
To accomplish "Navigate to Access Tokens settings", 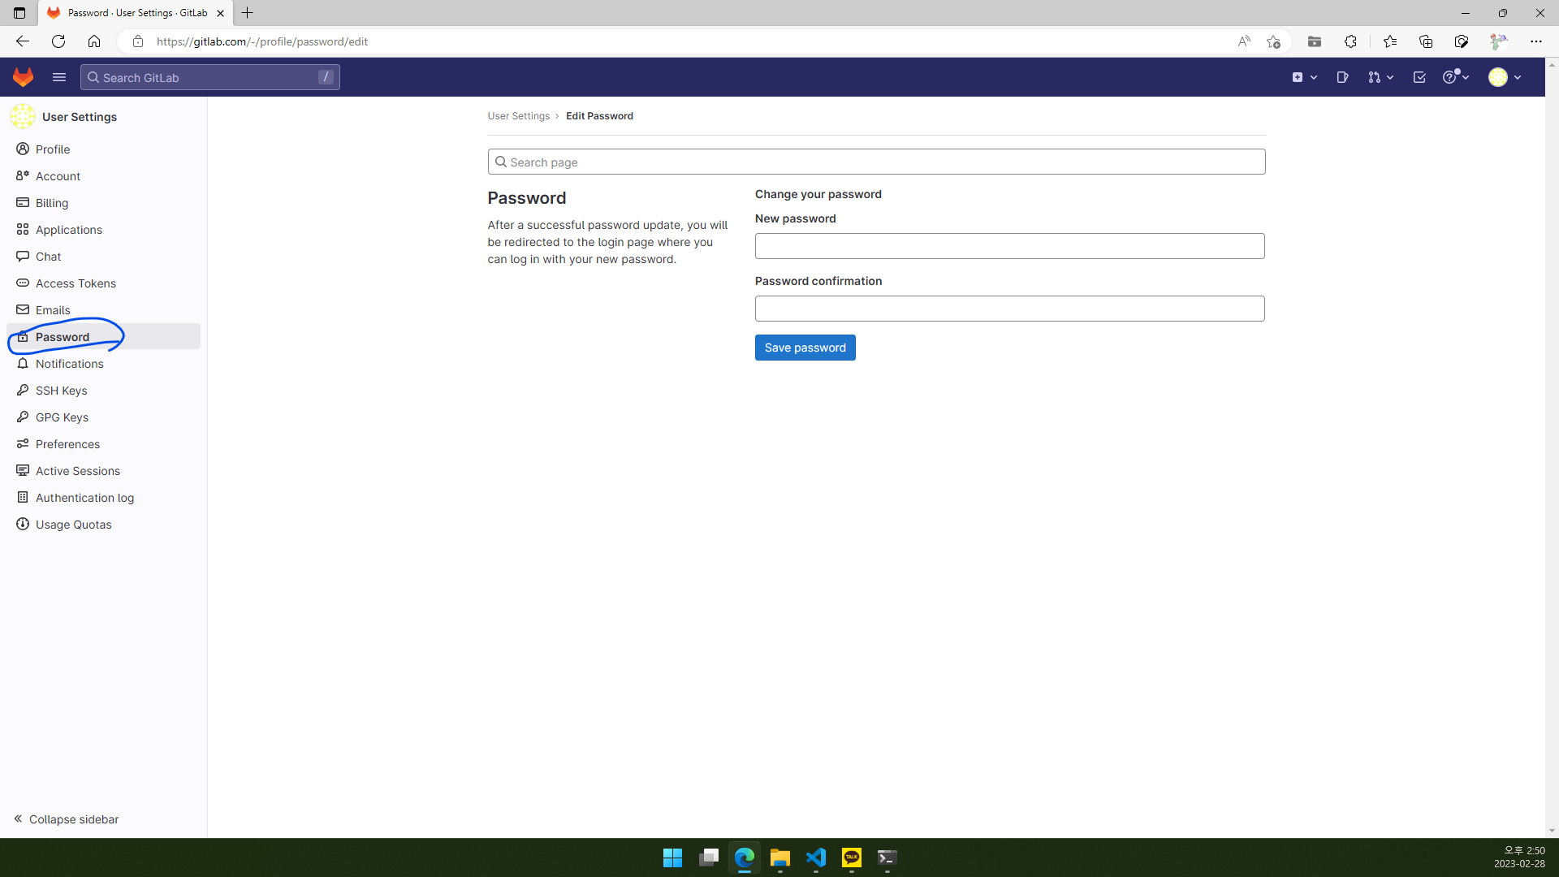I will tap(75, 283).
